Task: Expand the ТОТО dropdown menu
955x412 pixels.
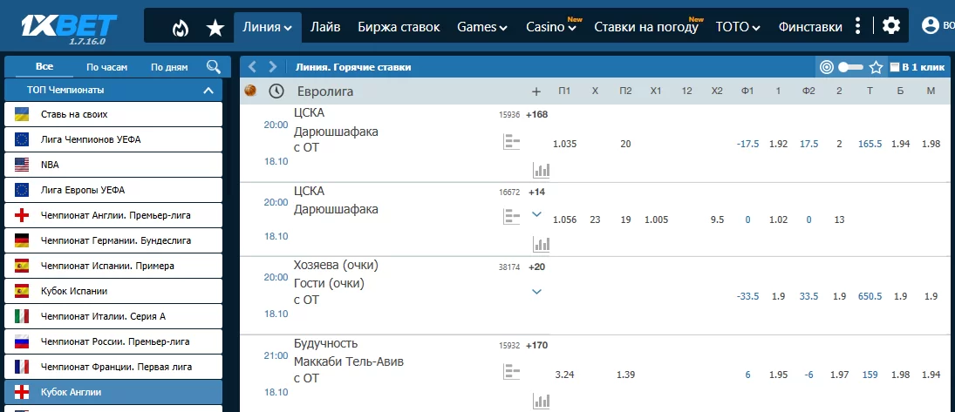Action: pyautogui.click(x=738, y=27)
